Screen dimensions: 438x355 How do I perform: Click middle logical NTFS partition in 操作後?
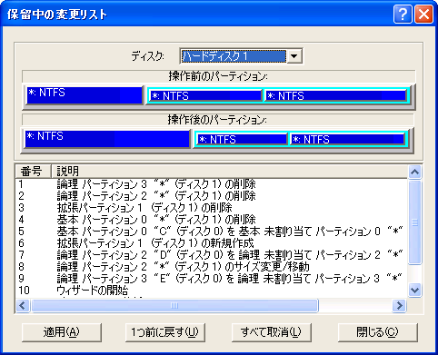tap(242, 139)
